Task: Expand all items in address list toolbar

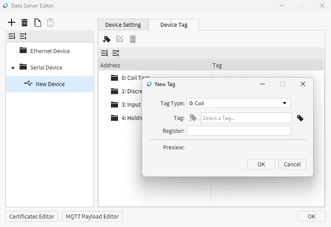Action: [104, 53]
